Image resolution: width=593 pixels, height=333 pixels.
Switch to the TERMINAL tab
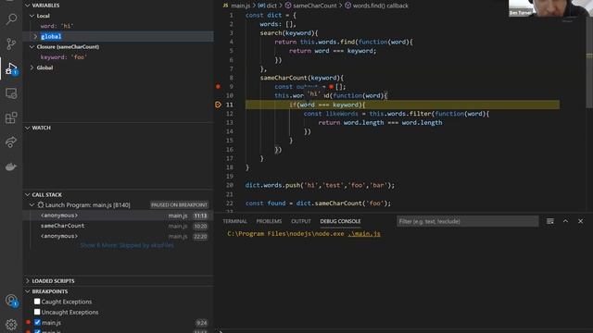coord(234,221)
